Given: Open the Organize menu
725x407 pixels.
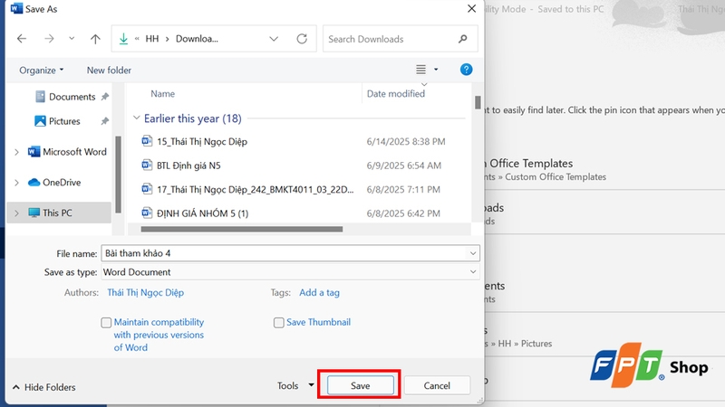Looking at the screenshot, I should click(x=41, y=70).
